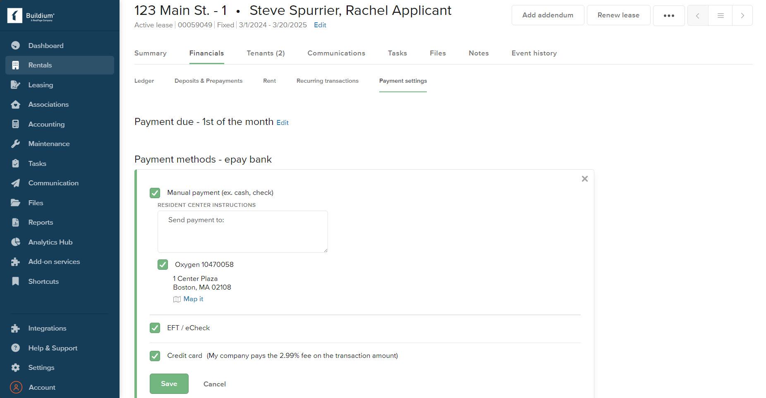Screen dimensions: 766x398
Task: Click inside the resident center instructions box
Action: [x=243, y=232]
